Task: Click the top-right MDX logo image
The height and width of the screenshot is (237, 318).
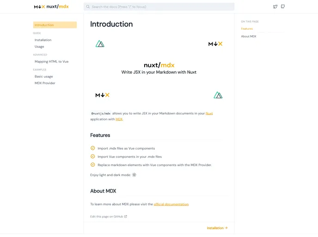Action: tap(215, 44)
